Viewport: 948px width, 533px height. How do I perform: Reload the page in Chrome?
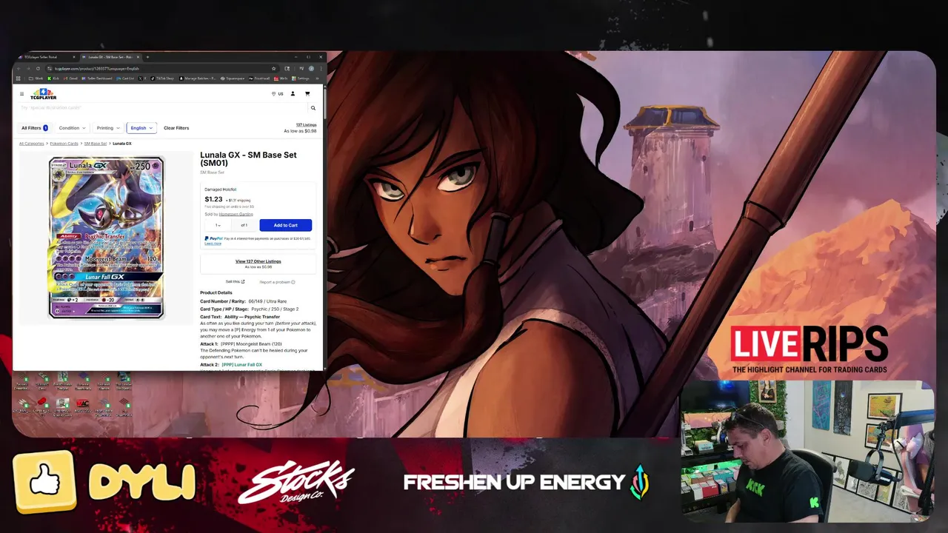point(38,68)
